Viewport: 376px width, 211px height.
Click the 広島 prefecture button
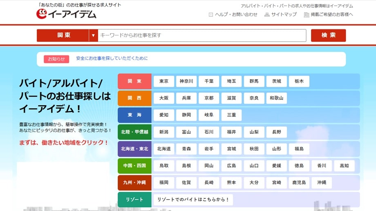point(231,166)
